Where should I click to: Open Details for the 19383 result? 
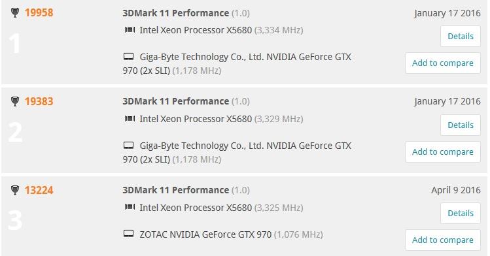click(461, 125)
